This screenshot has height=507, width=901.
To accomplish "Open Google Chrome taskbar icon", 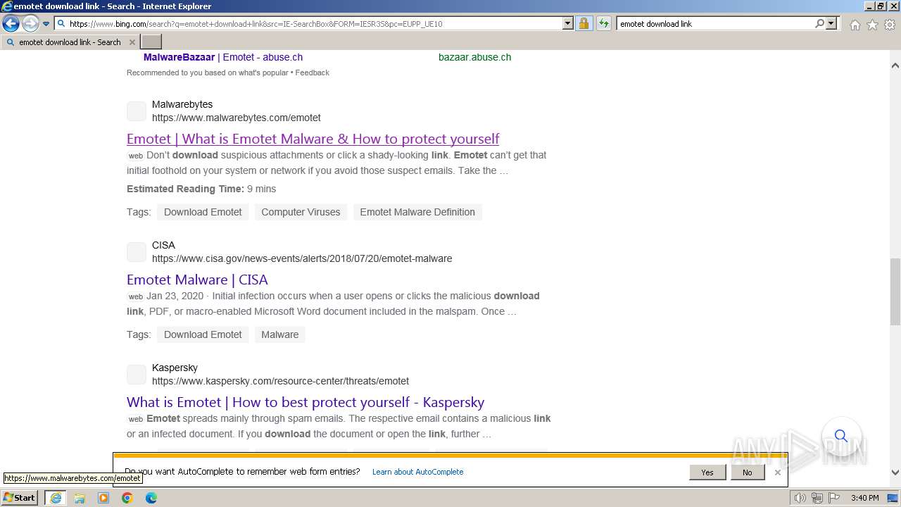I will pos(127,498).
